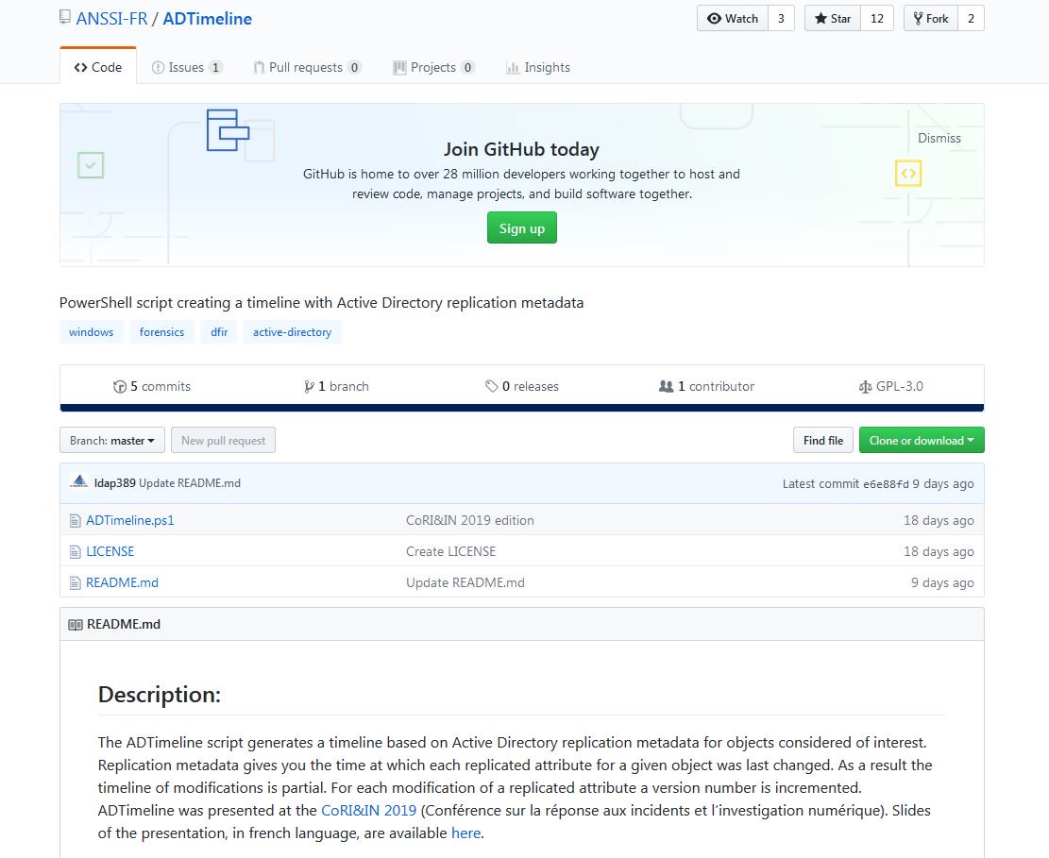
Task: Click the green Sign up button
Action: tap(522, 228)
